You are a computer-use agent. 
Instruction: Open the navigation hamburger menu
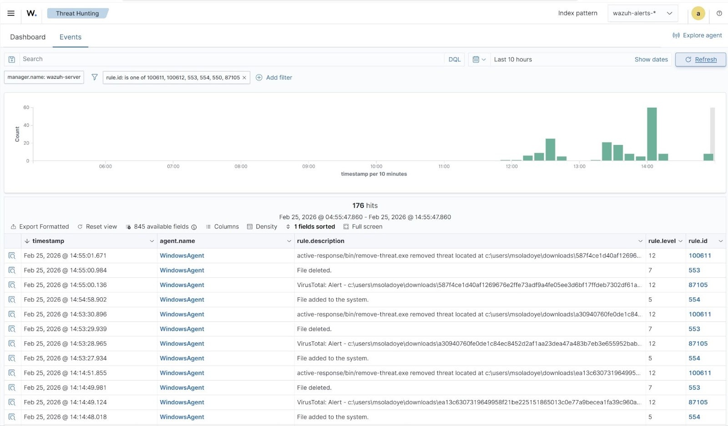click(x=10, y=13)
